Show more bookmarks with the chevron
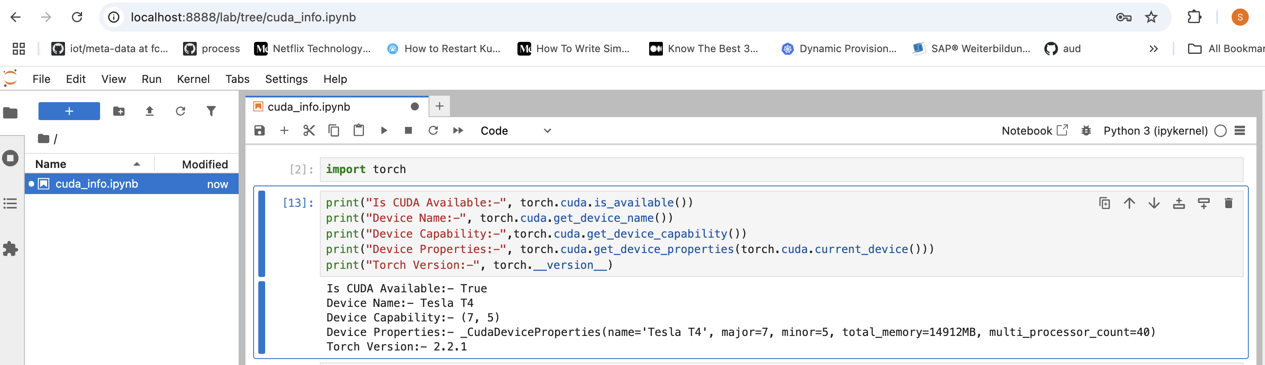 click(1153, 49)
